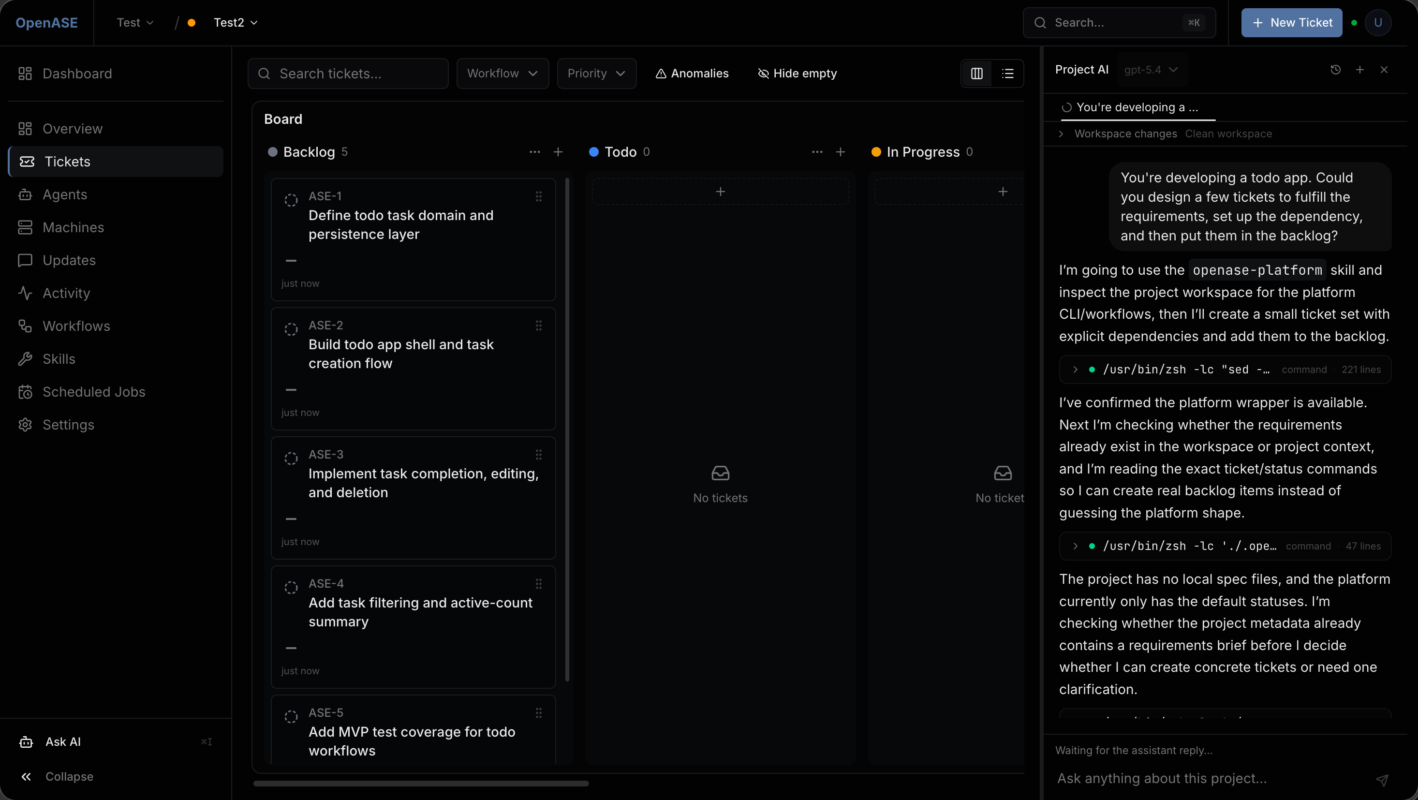Add a ticket via Todo header plus
The height and width of the screenshot is (800, 1418).
click(840, 151)
